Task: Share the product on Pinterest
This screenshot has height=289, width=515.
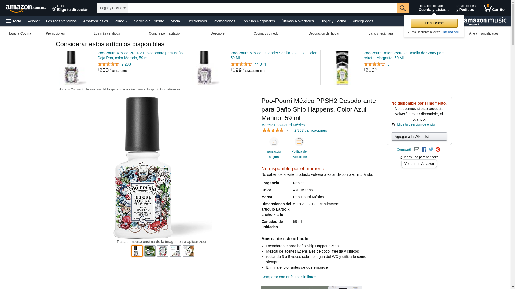Action: (438, 150)
